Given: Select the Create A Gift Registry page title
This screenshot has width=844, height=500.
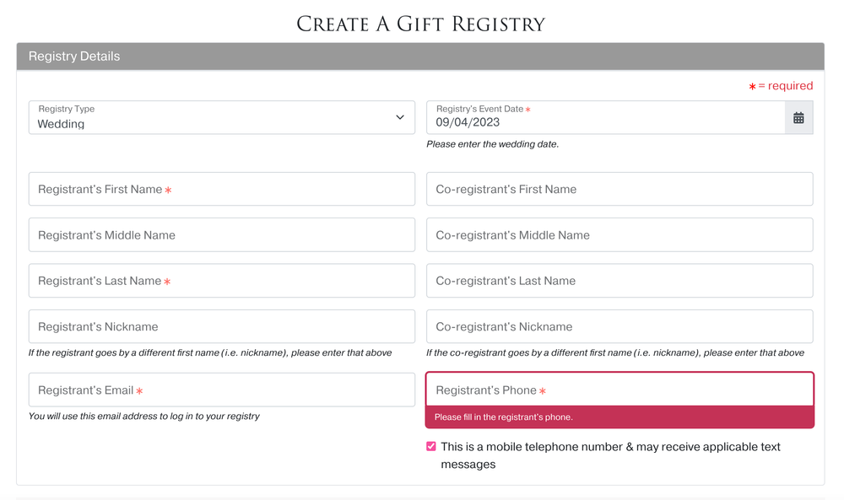Looking at the screenshot, I should coord(420,24).
